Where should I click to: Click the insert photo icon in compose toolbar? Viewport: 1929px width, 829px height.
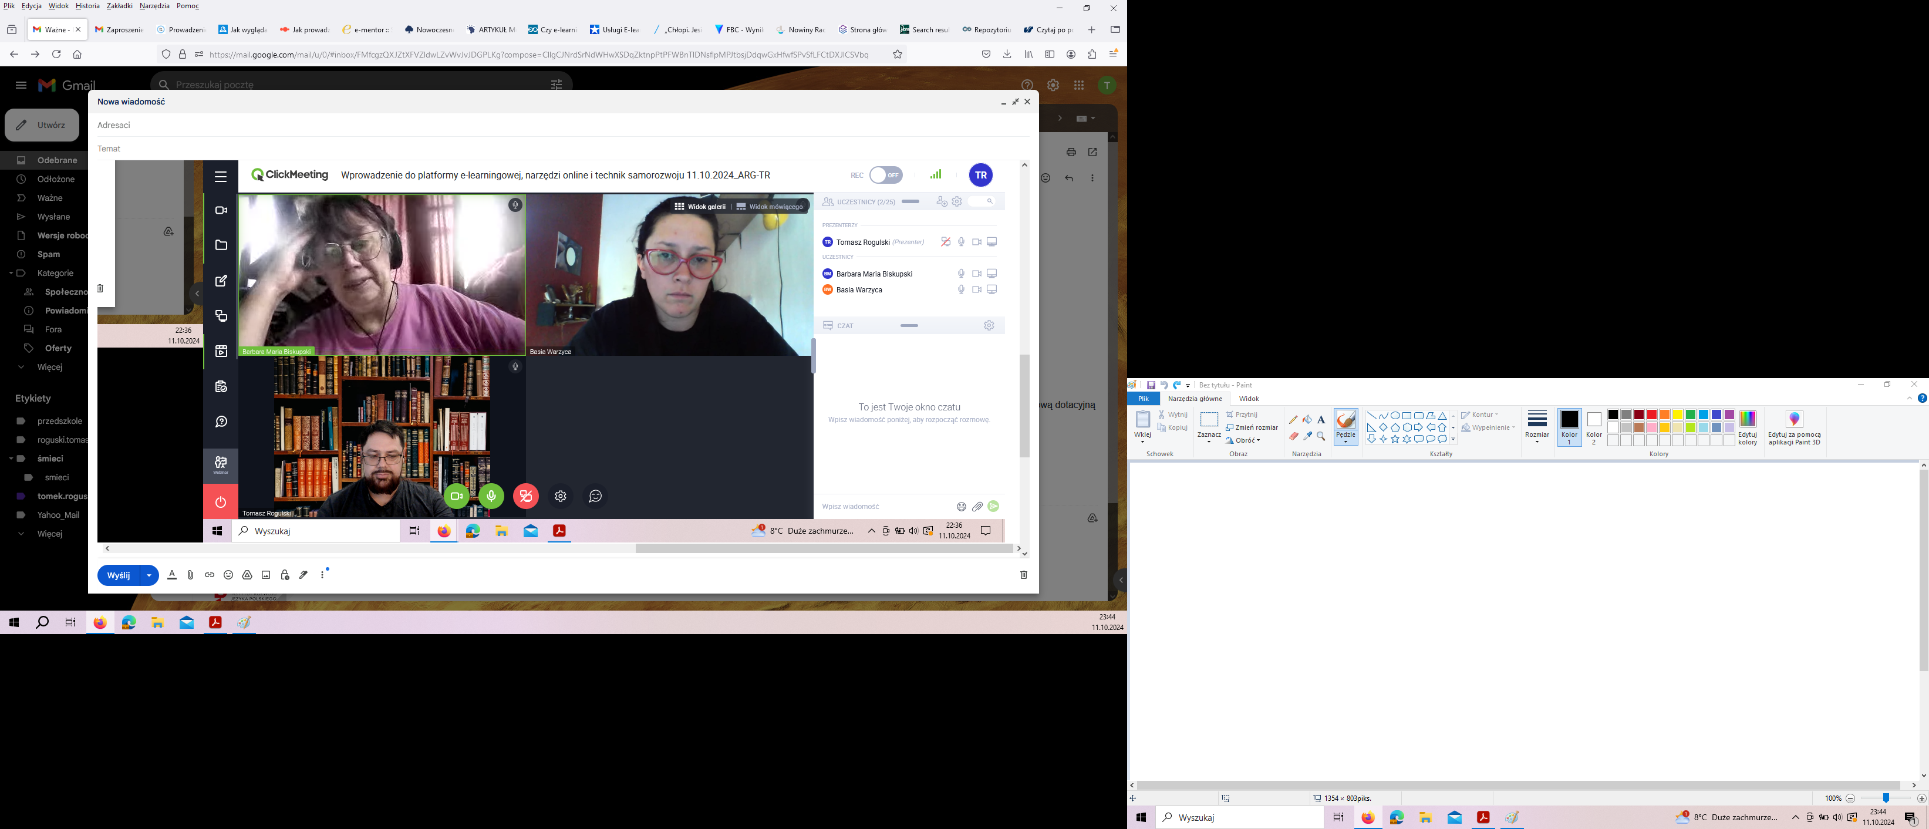(266, 574)
